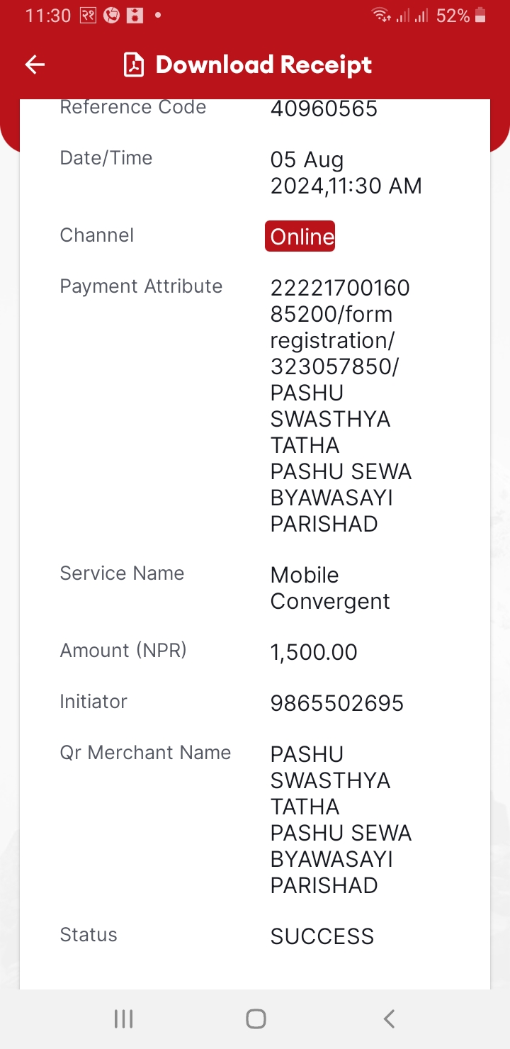Tap the Mobile Convergent service name value
Screen dimensions: 510x1049
pos(330,588)
